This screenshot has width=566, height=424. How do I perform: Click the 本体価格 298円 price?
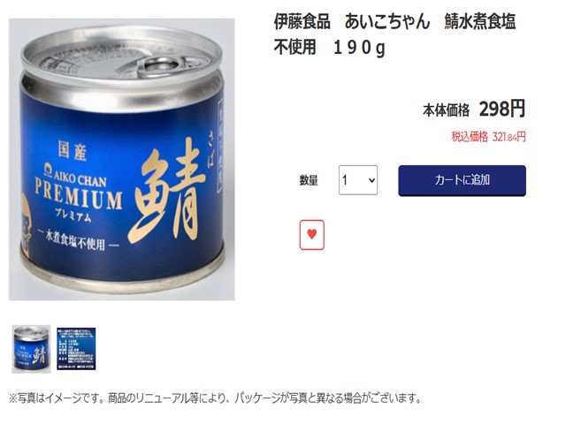(474, 109)
